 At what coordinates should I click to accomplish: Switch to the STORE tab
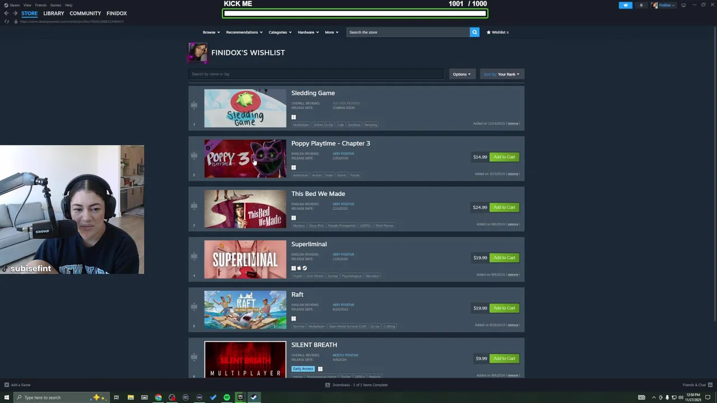30,13
